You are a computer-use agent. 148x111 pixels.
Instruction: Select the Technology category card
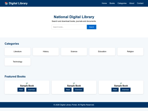18,62
